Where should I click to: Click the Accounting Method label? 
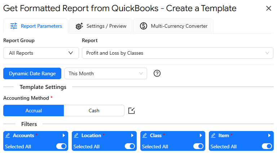(26, 98)
